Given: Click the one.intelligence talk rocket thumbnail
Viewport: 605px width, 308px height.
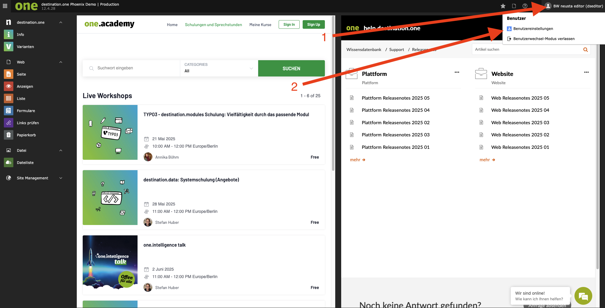Looking at the screenshot, I should [x=110, y=262].
